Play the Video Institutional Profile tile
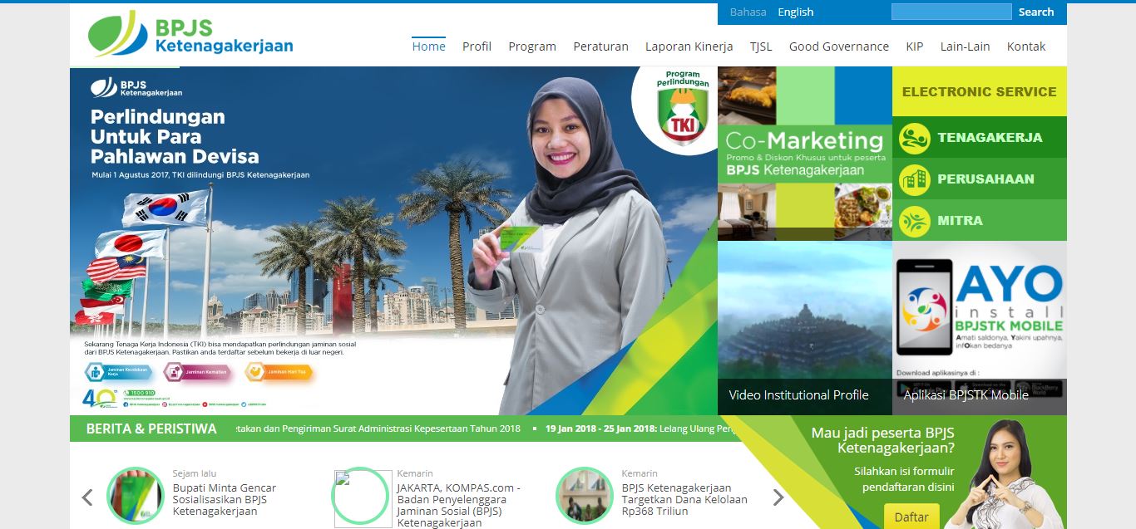The image size is (1136, 529). pyautogui.click(x=805, y=328)
